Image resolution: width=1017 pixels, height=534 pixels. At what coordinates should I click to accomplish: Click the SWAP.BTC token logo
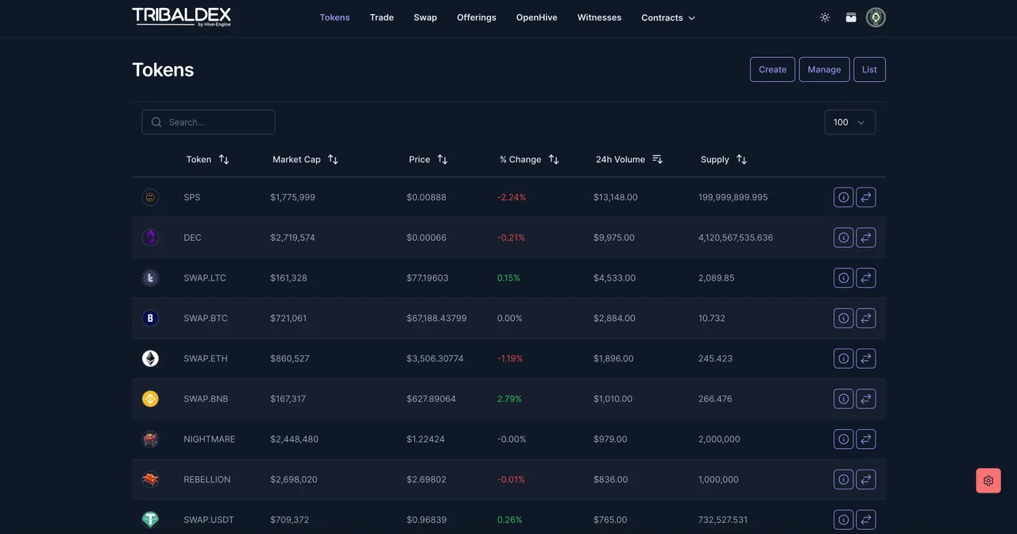click(150, 318)
